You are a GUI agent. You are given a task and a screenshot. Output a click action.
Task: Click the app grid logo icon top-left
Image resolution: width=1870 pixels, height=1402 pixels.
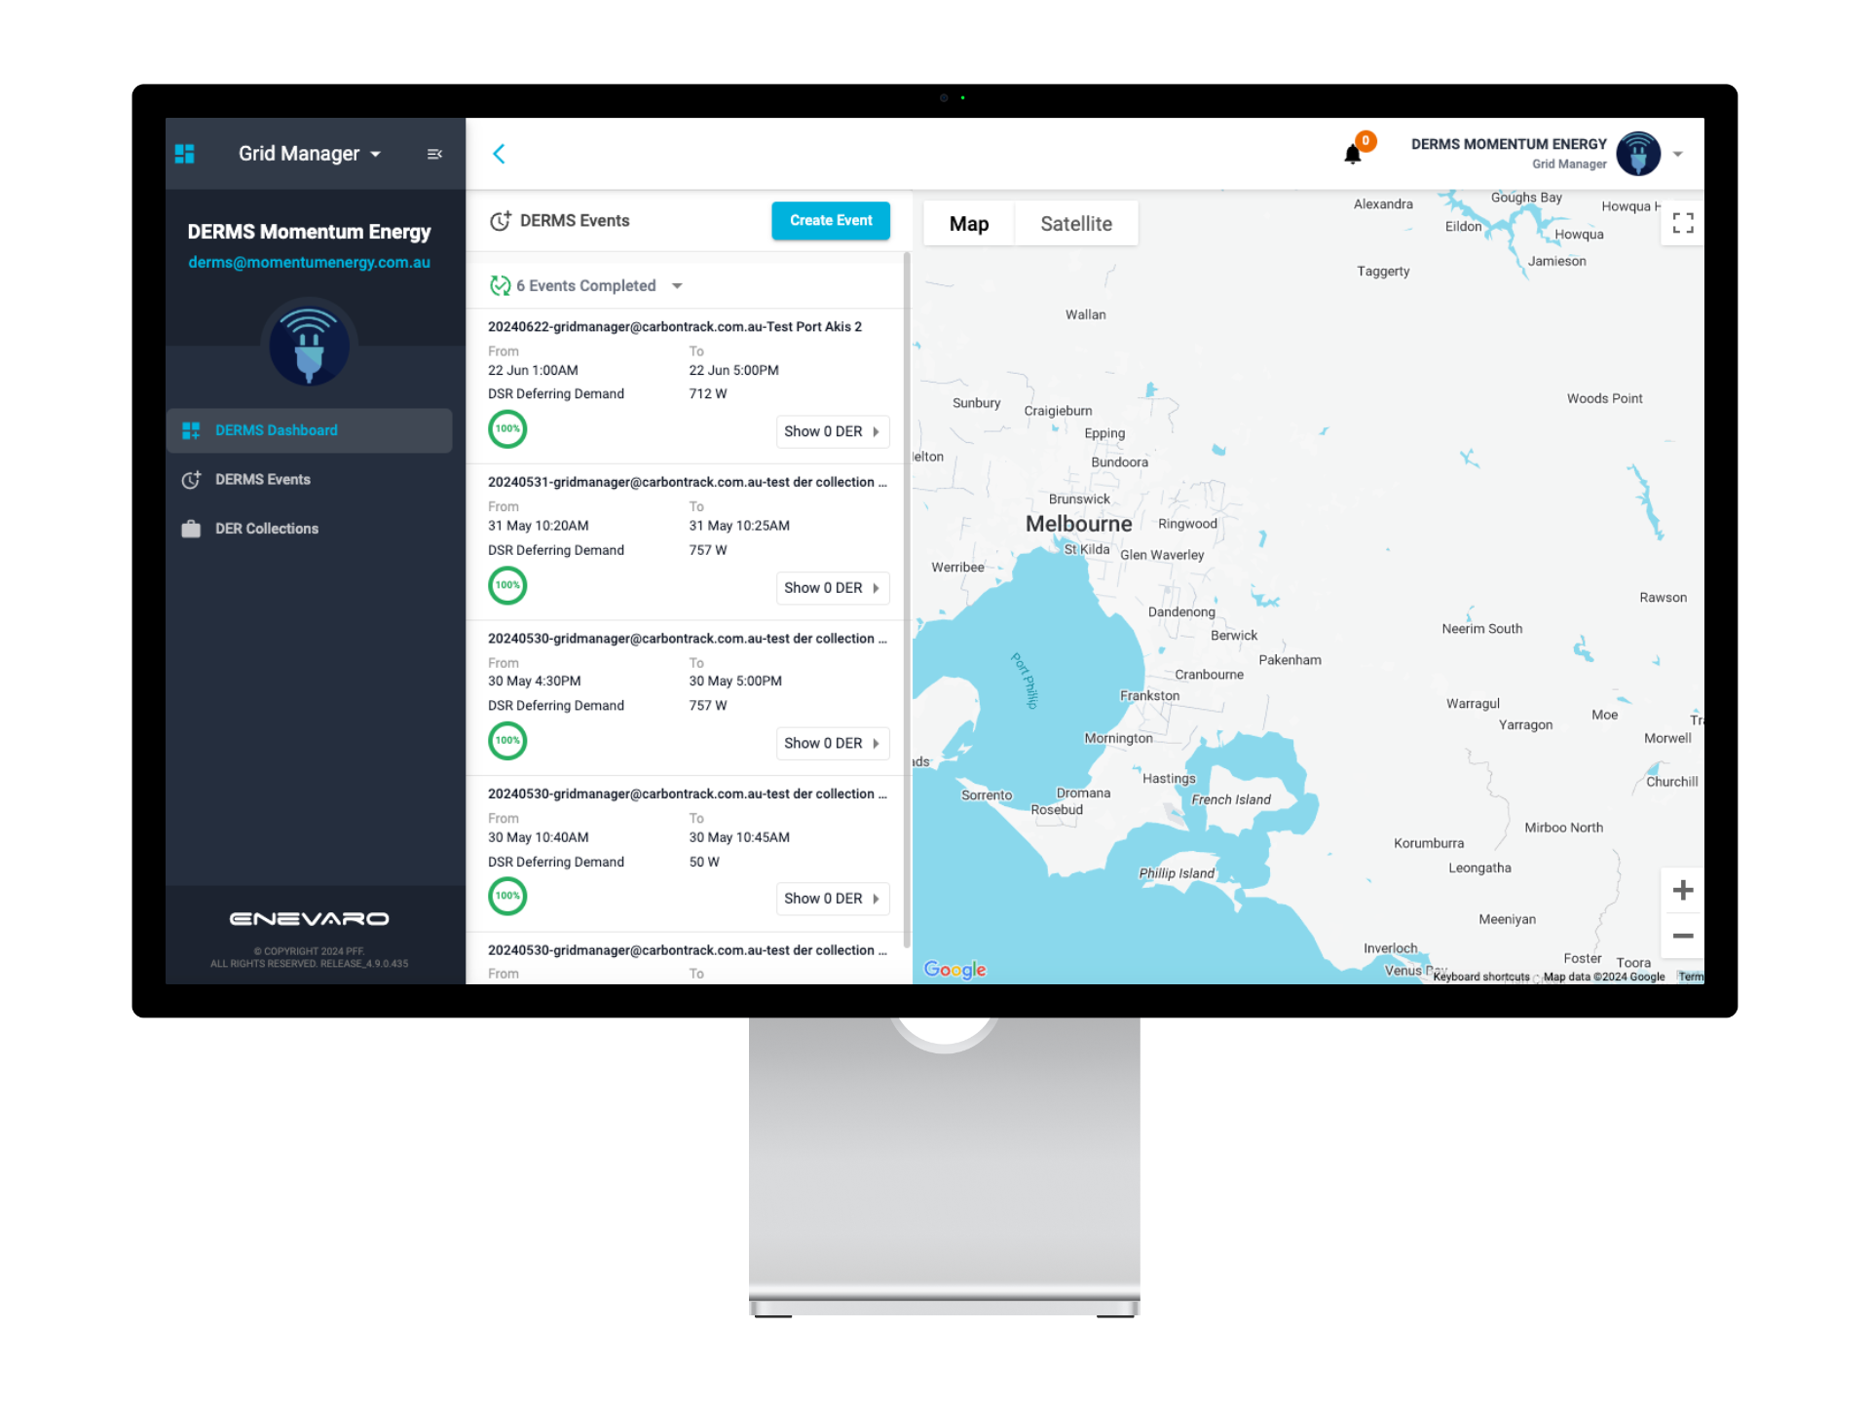coord(185,153)
